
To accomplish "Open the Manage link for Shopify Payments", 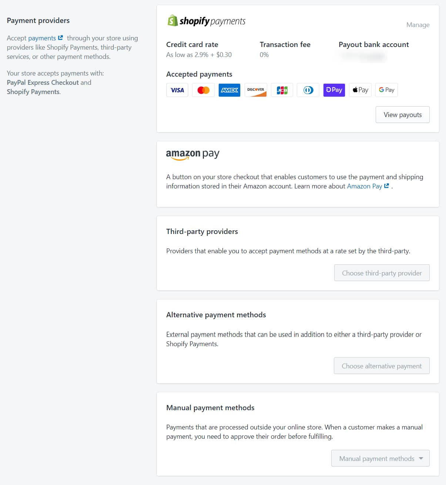I will (x=418, y=24).
